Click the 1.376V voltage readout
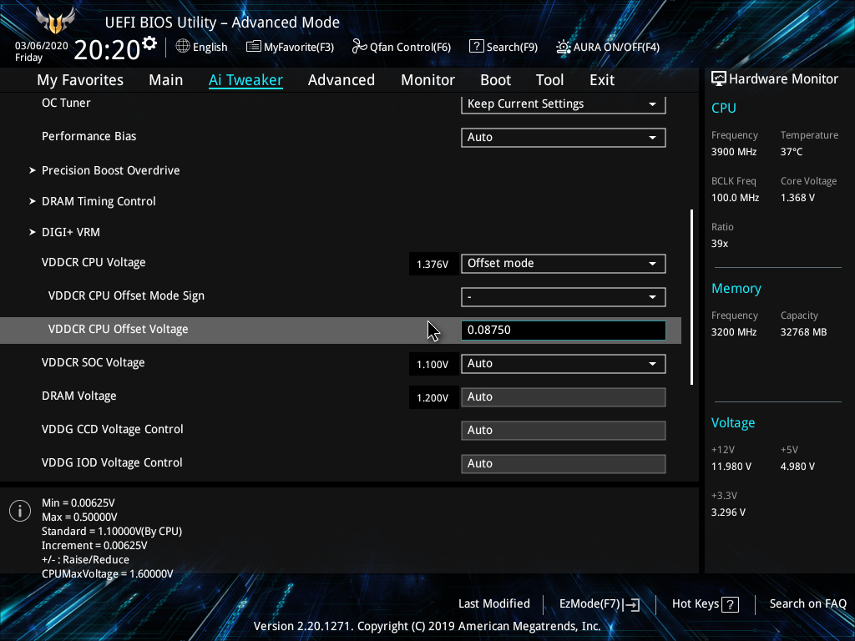855x641 pixels. 433,264
